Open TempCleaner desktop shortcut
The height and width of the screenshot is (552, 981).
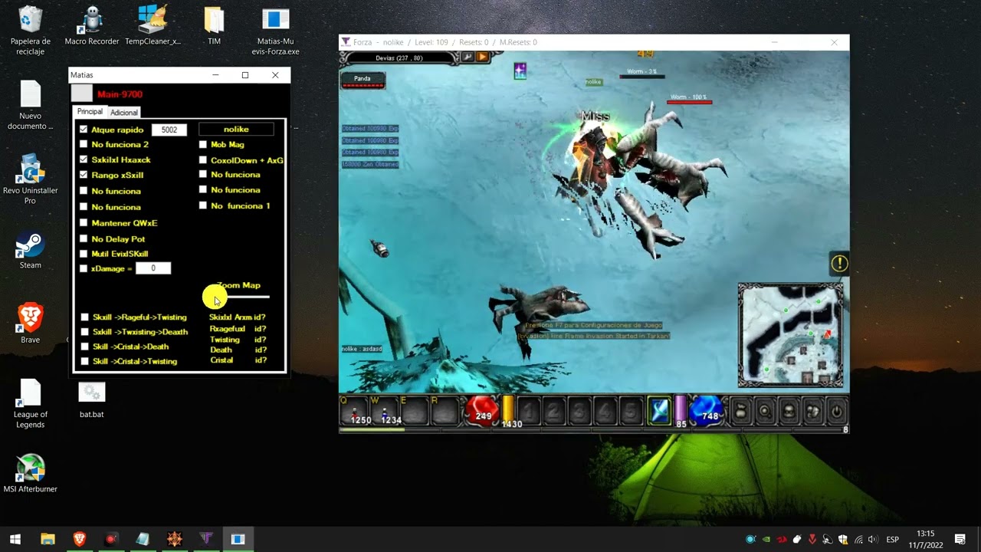153,25
